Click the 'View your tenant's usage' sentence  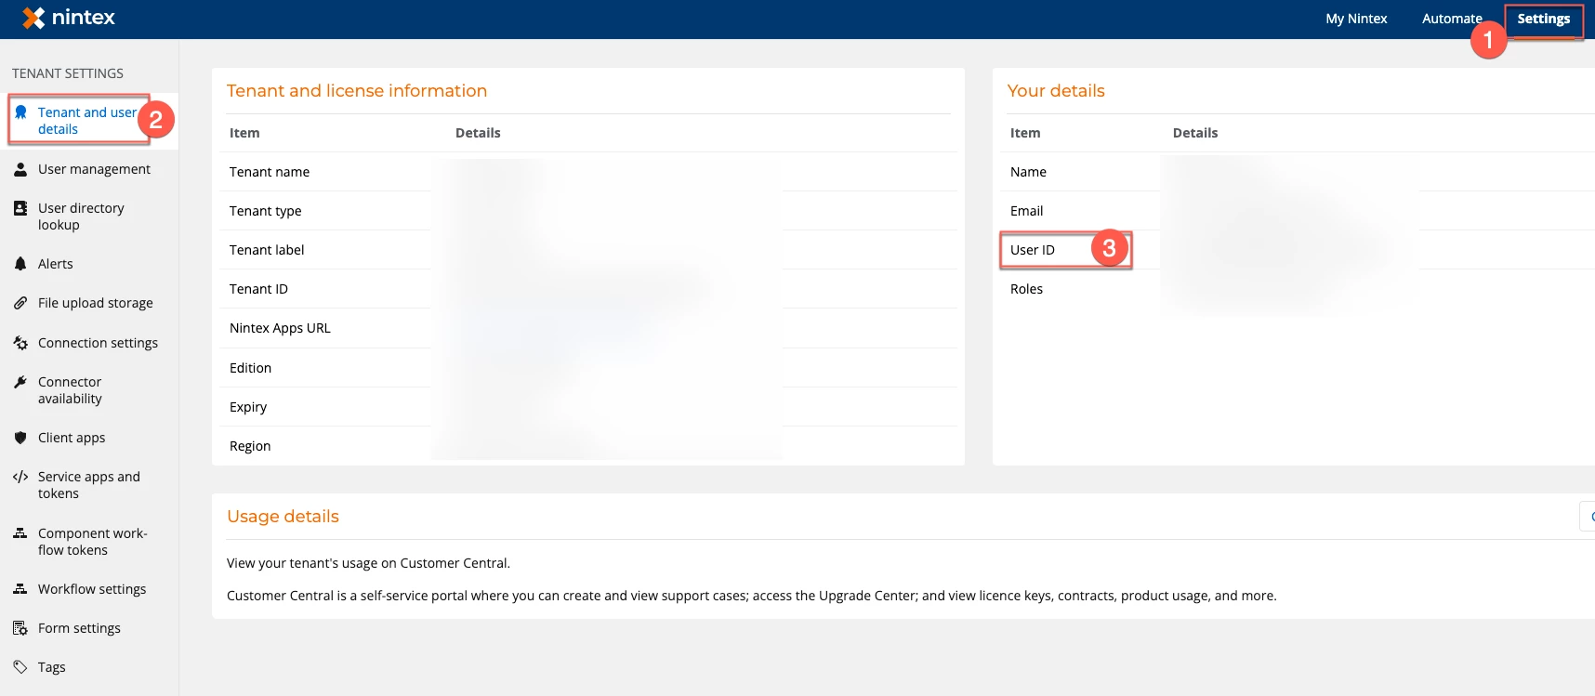368,563
